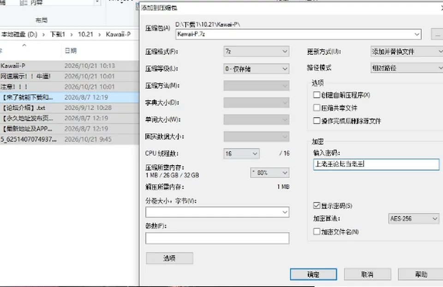Enable 加密文件名 checkbox
This screenshot has height=287, width=443.
[x=317, y=232]
